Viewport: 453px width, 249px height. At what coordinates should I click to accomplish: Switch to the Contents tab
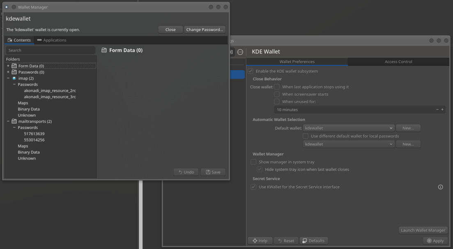(19, 40)
